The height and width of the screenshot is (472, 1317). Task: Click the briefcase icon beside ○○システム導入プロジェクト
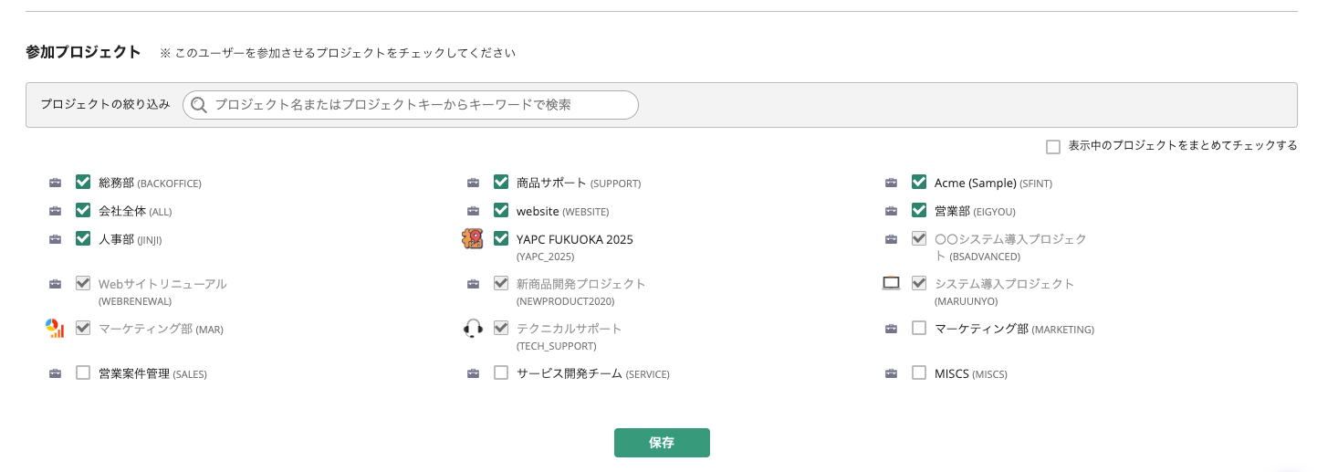click(891, 239)
